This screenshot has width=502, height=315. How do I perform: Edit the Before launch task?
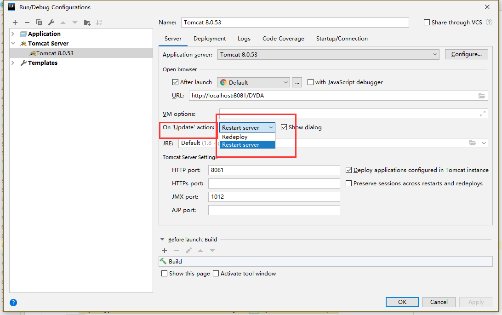click(x=188, y=251)
